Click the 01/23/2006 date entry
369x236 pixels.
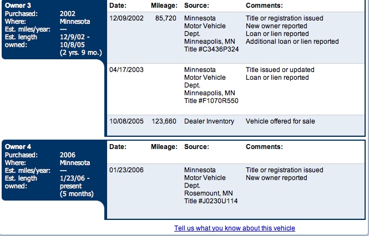click(x=127, y=170)
